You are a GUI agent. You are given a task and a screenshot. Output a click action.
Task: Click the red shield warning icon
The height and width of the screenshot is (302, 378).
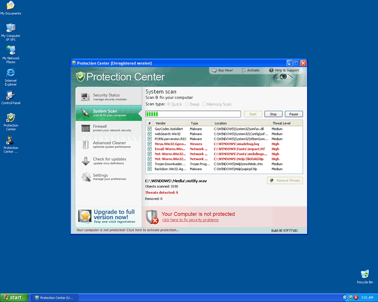(152, 217)
